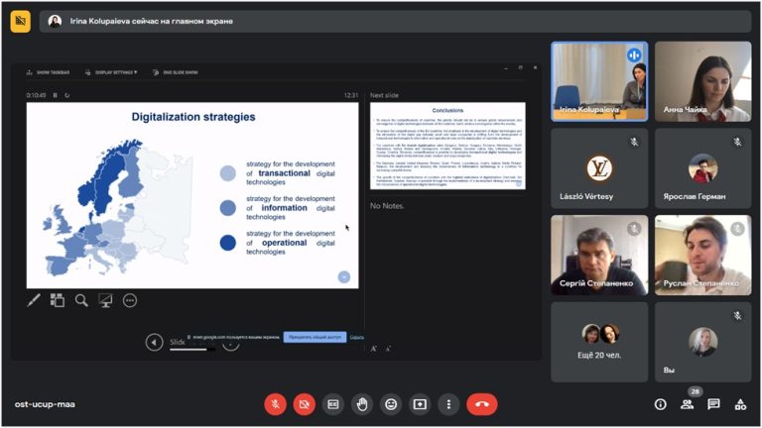Go to the previous slide
Viewport: 762px width, 428px height.
click(154, 342)
